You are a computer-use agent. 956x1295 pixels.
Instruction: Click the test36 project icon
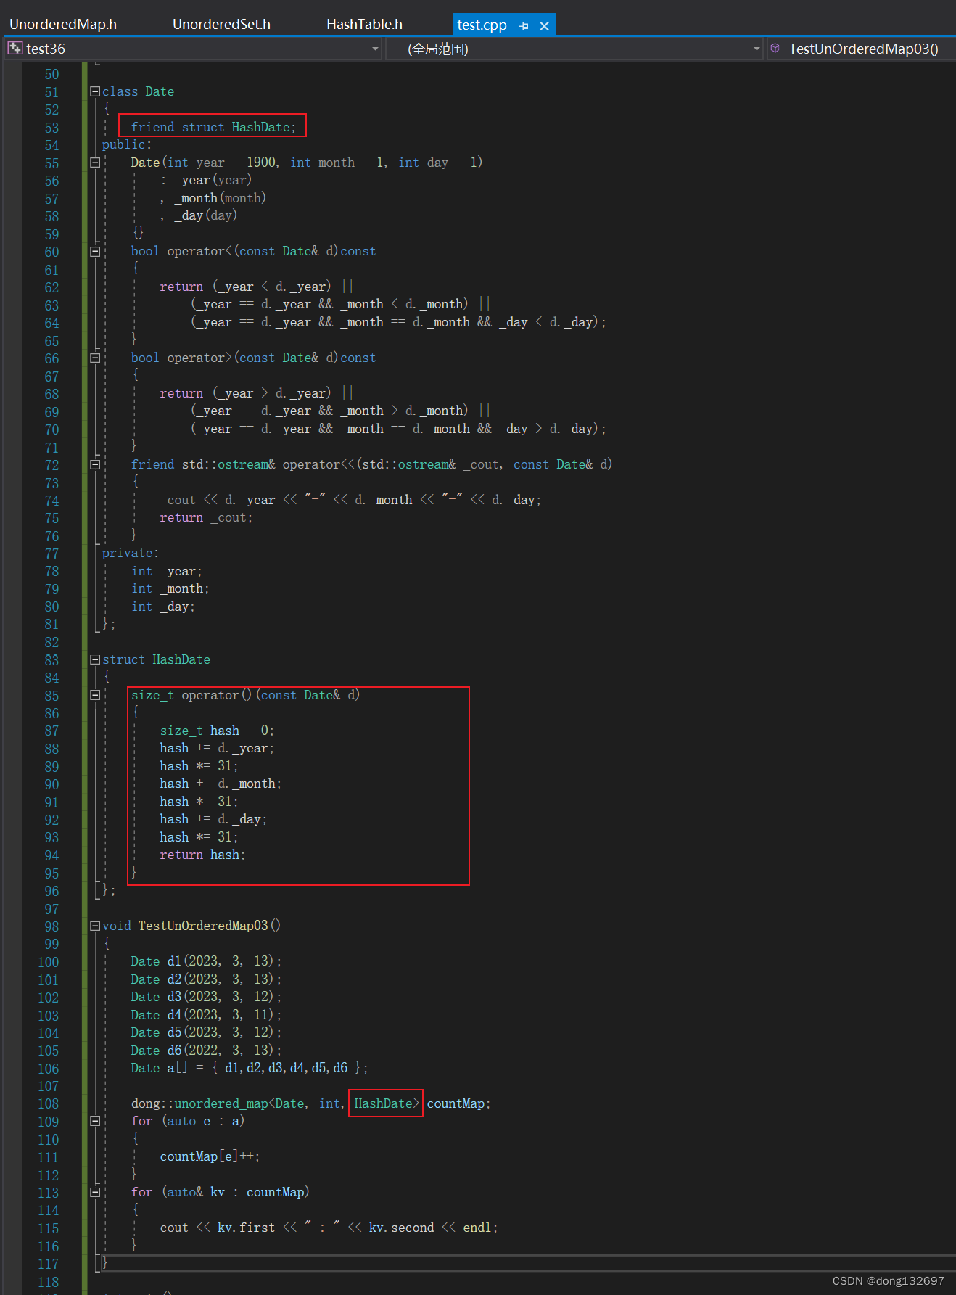(x=15, y=48)
